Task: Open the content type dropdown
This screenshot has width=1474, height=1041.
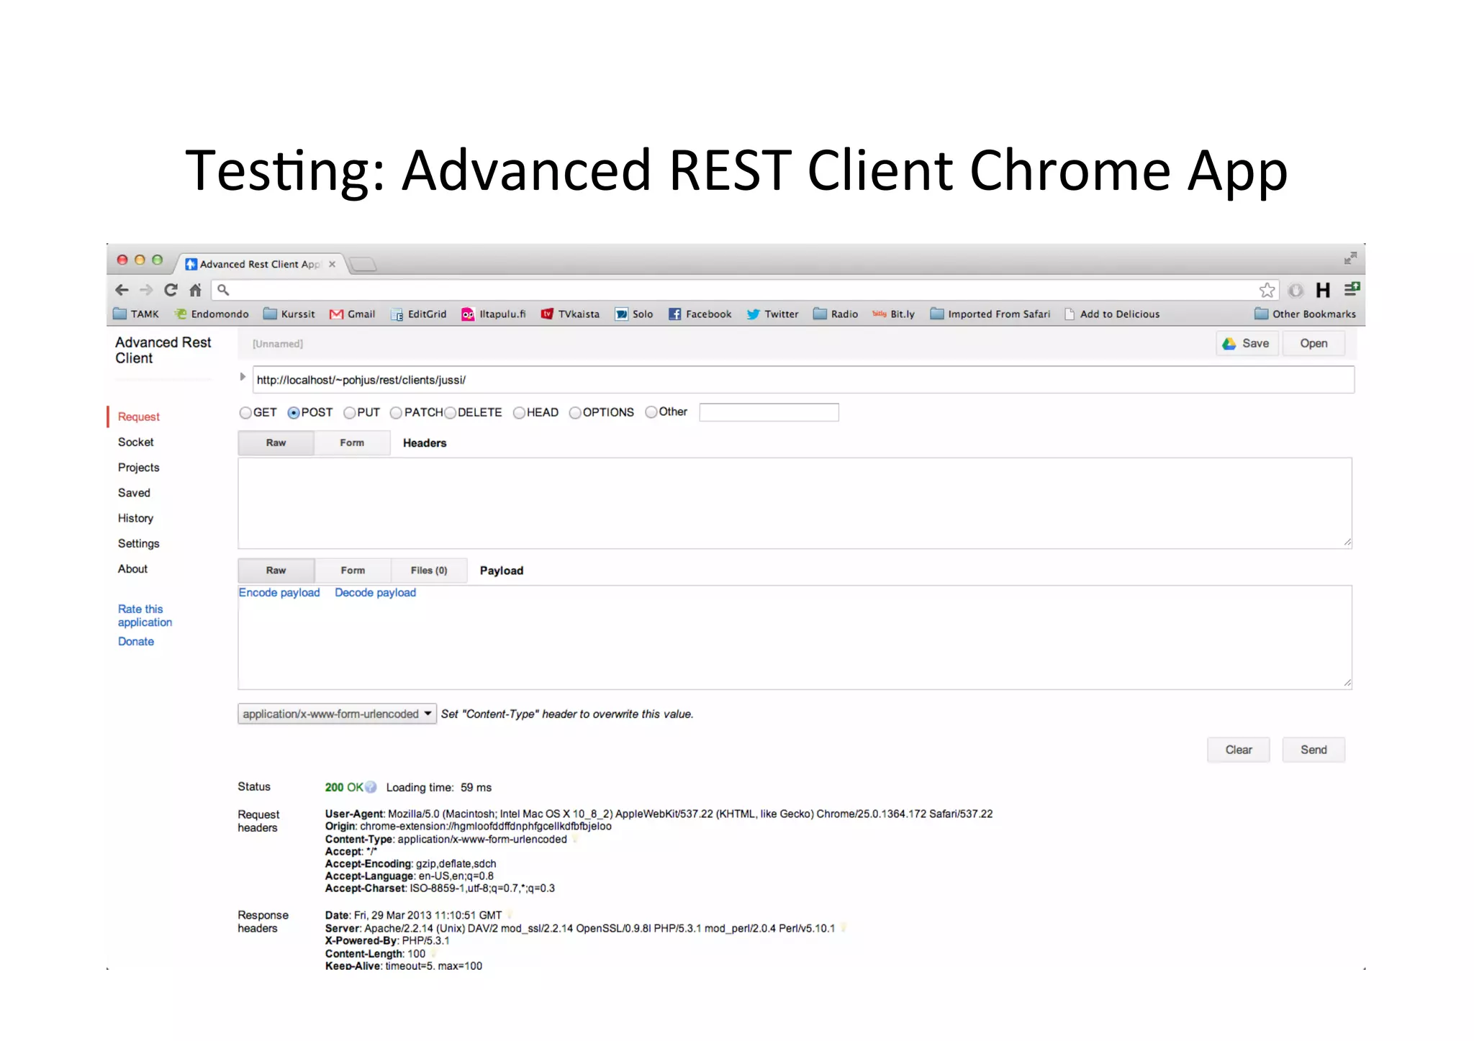Action: click(x=337, y=714)
